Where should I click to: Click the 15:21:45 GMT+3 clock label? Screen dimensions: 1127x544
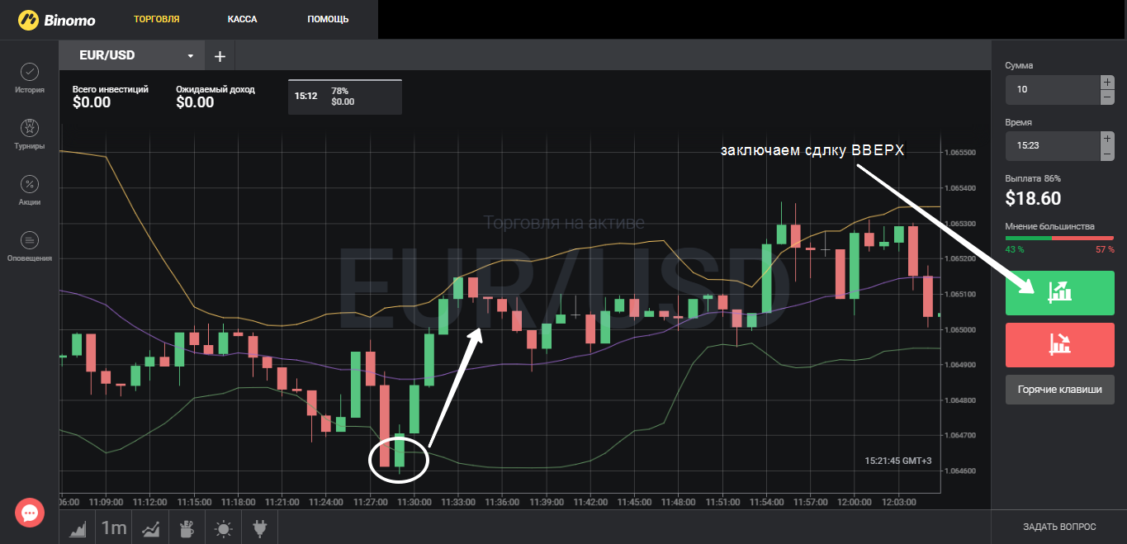898,461
